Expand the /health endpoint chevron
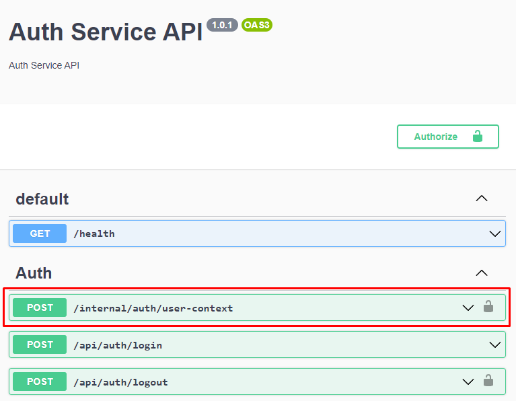 [495, 233]
